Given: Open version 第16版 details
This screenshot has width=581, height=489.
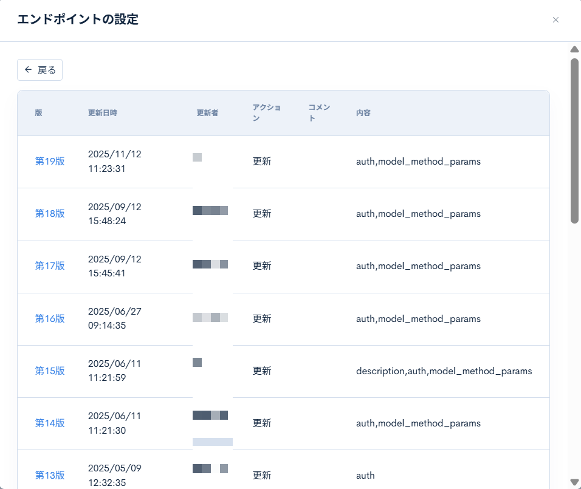Looking at the screenshot, I should pos(49,318).
